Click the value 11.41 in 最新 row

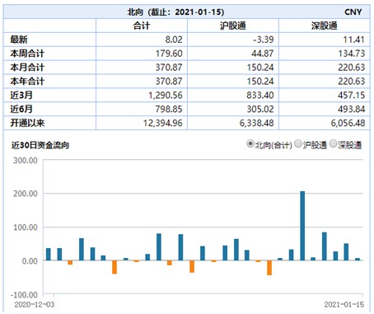pos(354,40)
